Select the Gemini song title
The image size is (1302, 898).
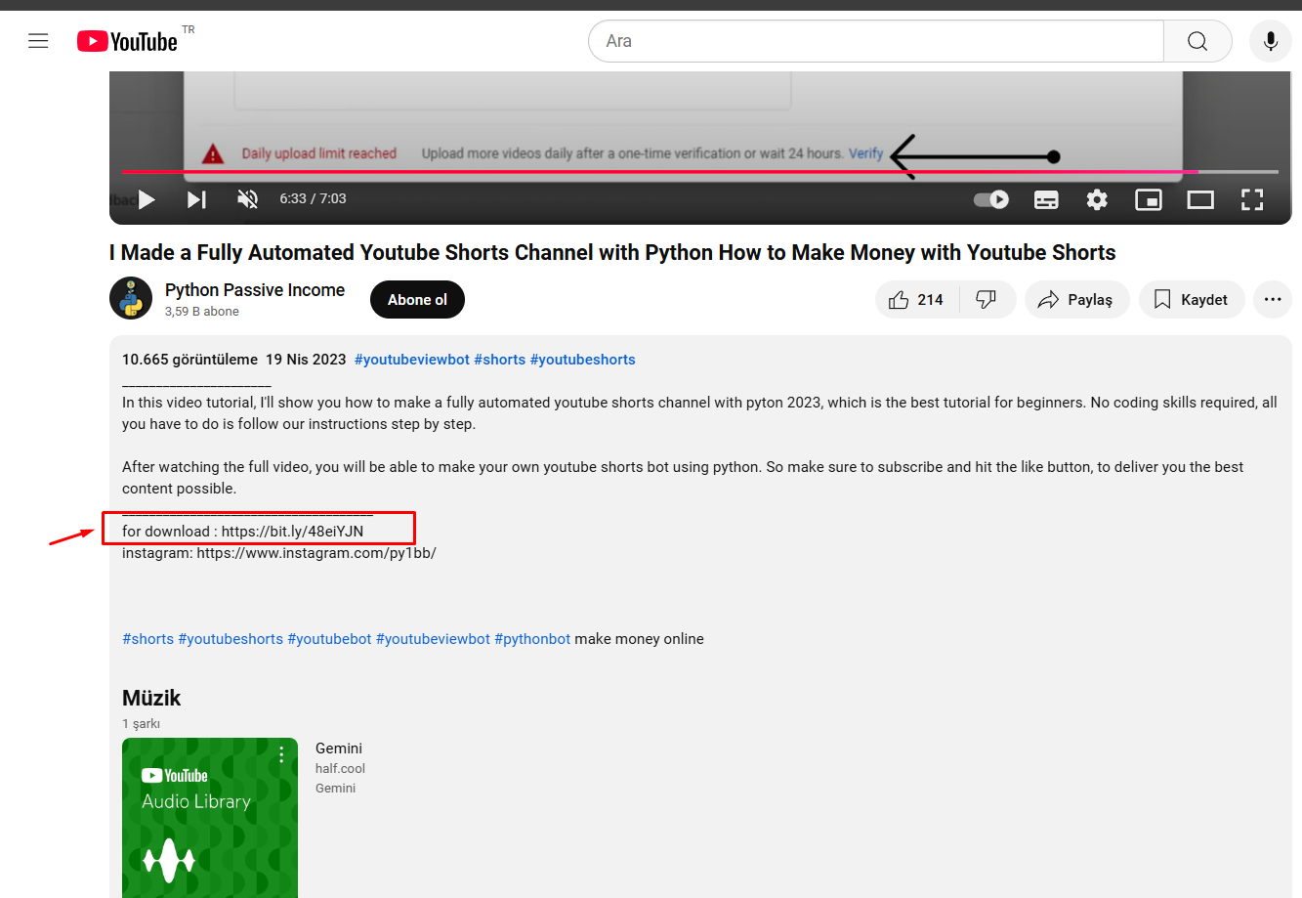point(339,748)
